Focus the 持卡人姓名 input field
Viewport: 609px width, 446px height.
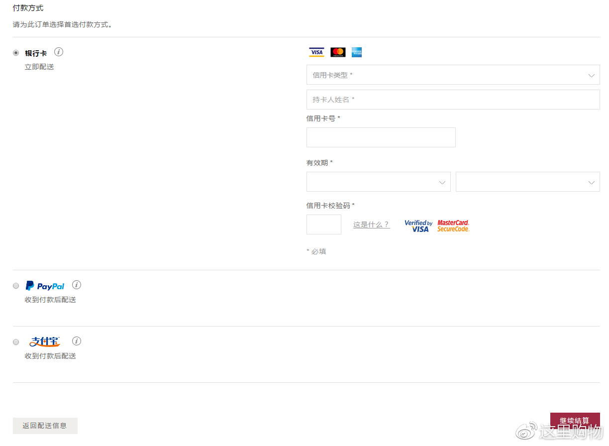click(453, 100)
